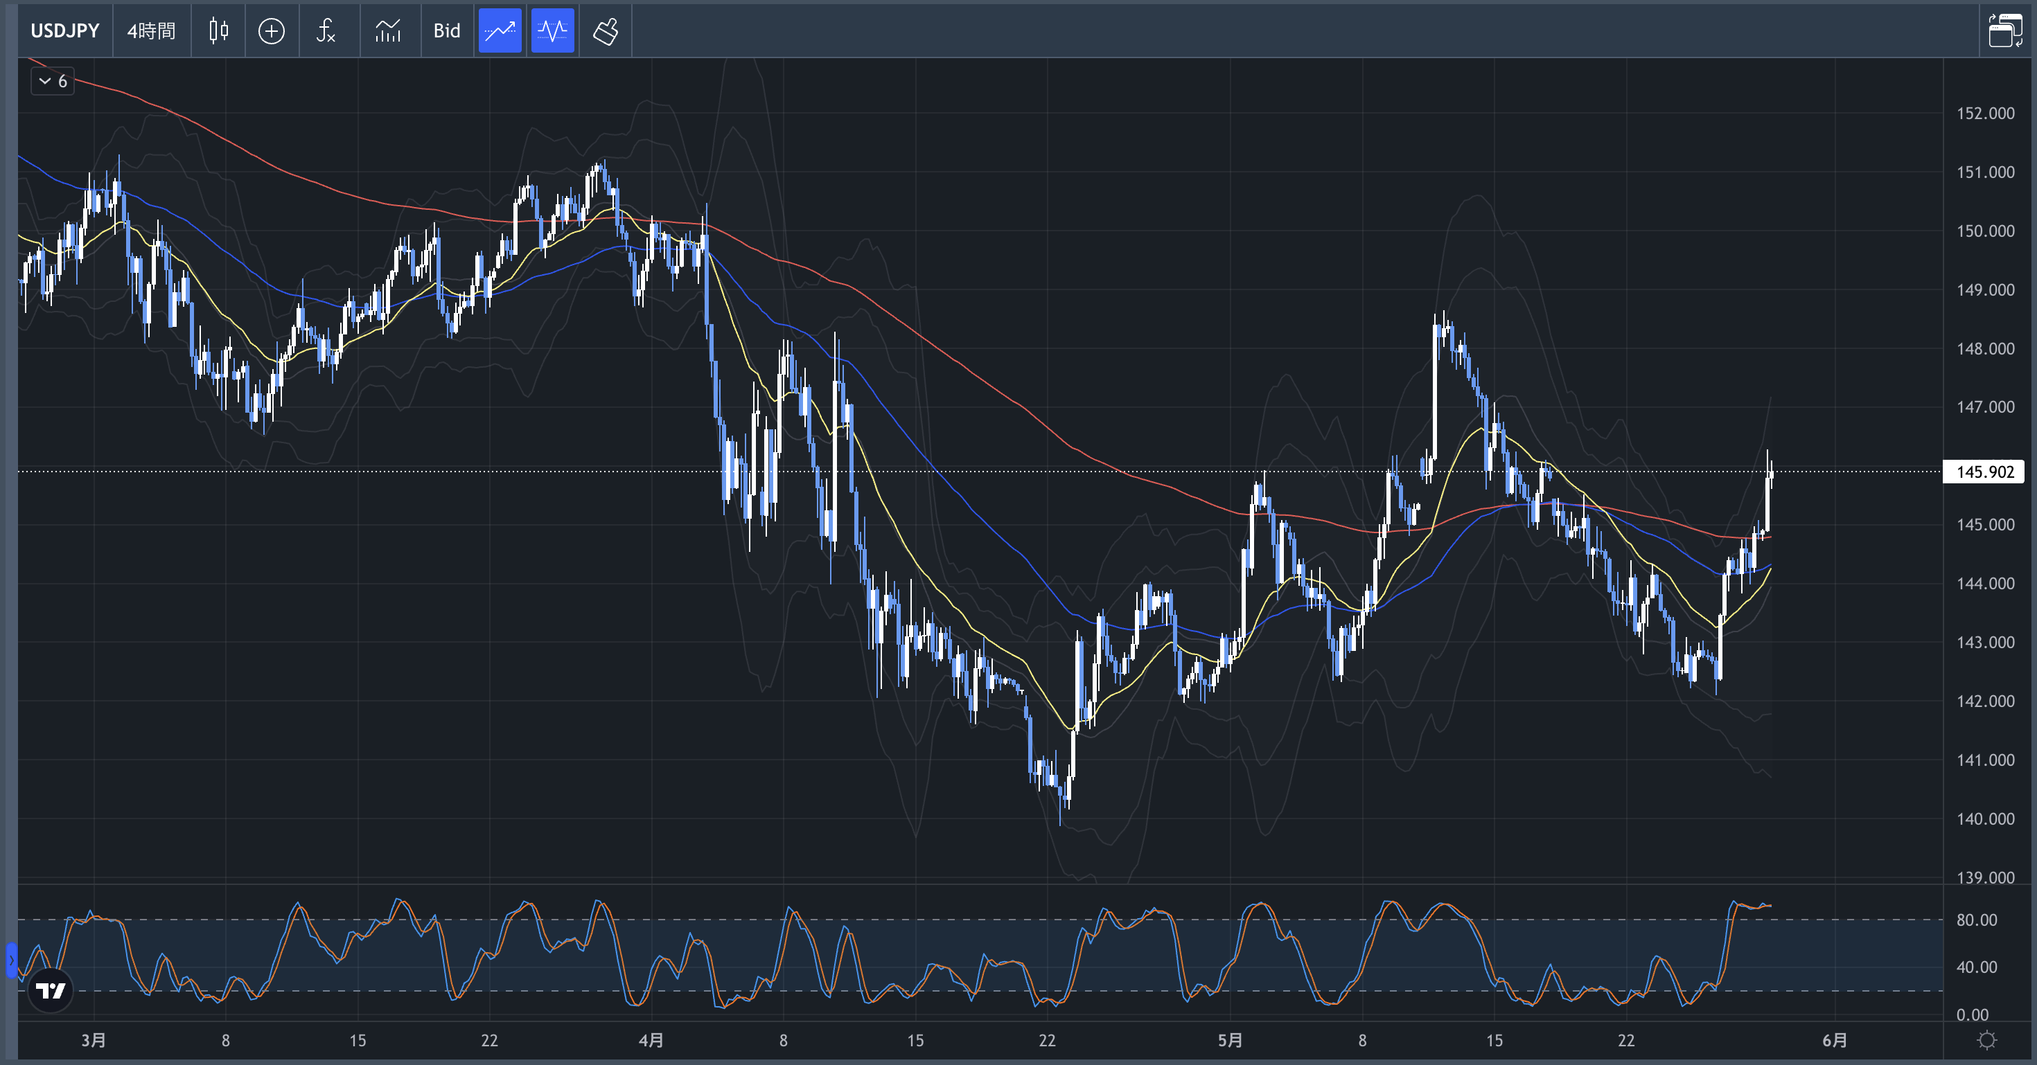Click the 80.00 stochastic scale label
The height and width of the screenshot is (1065, 2037).
point(1976,920)
